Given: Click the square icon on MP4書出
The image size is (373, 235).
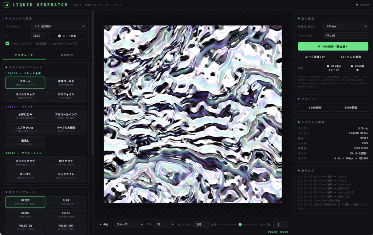Looking at the screenshot, I should (x=328, y=66).
